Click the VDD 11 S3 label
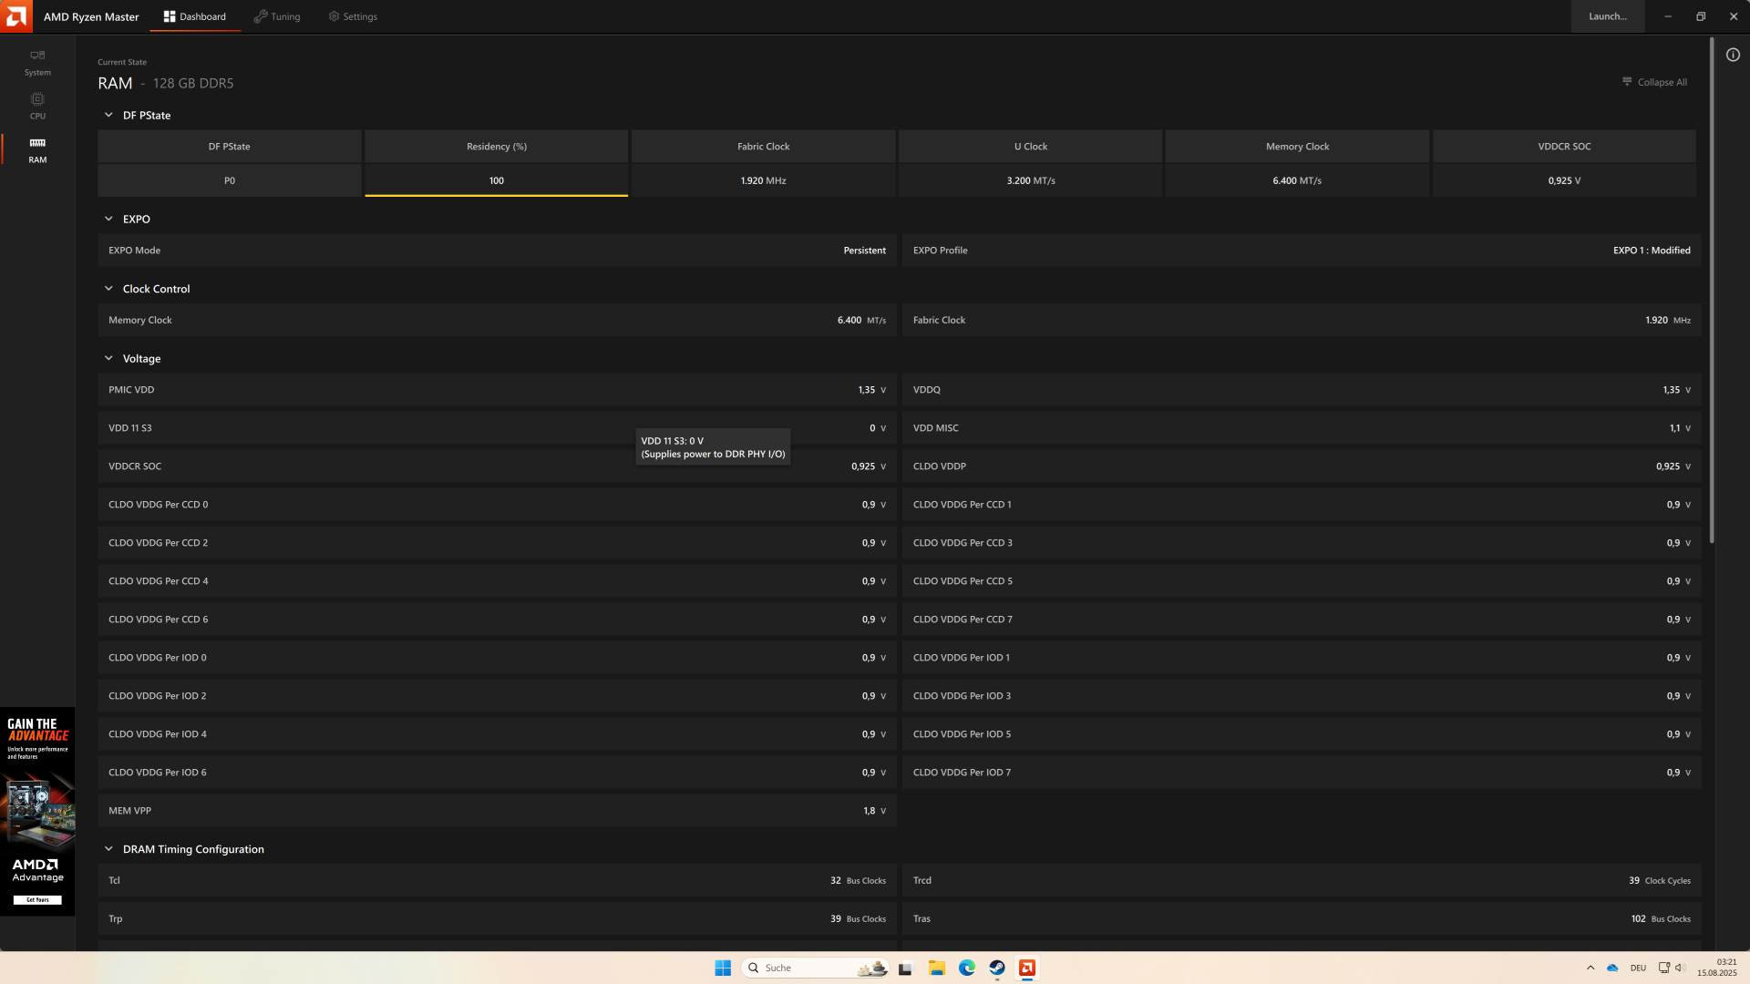Image resolution: width=1750 pixels, height=984 pixels. 130,428
